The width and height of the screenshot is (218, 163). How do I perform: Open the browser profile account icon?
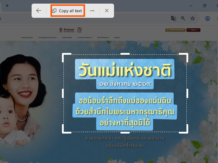click(x=208, y=18)
